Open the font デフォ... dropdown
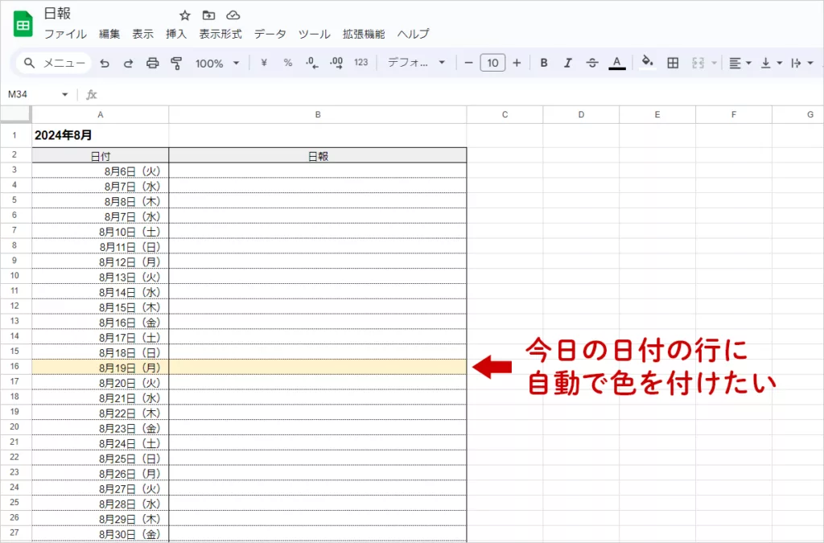 (416, 63)
